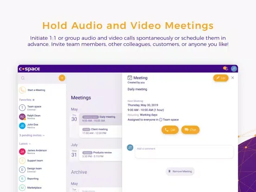Image resolution: width=256 pixels, height=192 pixels.
Task: Click the Marketplace name text
Action: point(34,187)
